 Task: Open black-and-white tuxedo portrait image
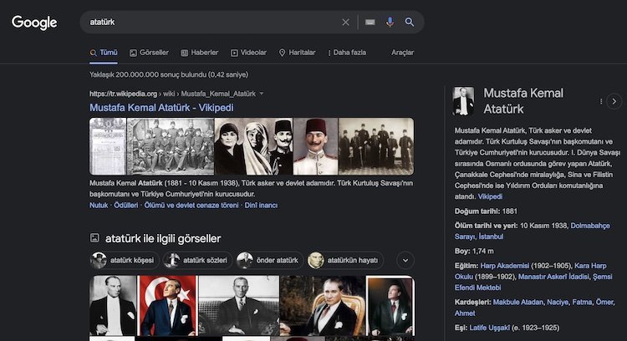tap(113, 305)
